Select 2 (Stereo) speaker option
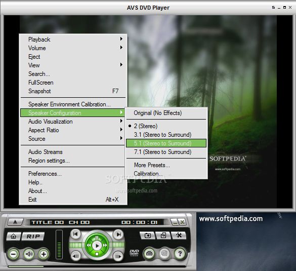The image size is (296, 271). pos(166,126)
